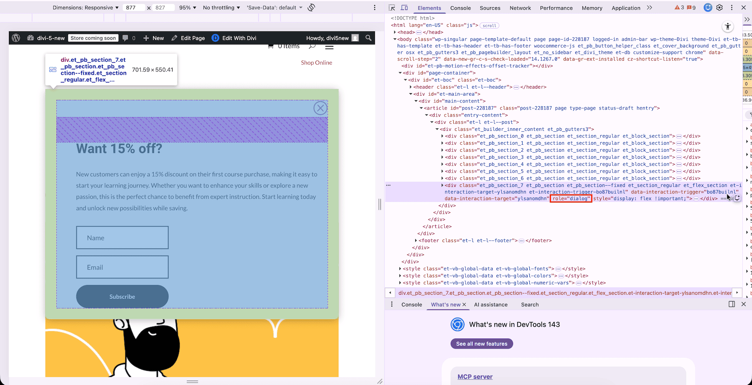The width and height of the screenshot is (752, 385).
Task: Follow the MCP server link
Action: pyautogui.click(x=475, y=377)
